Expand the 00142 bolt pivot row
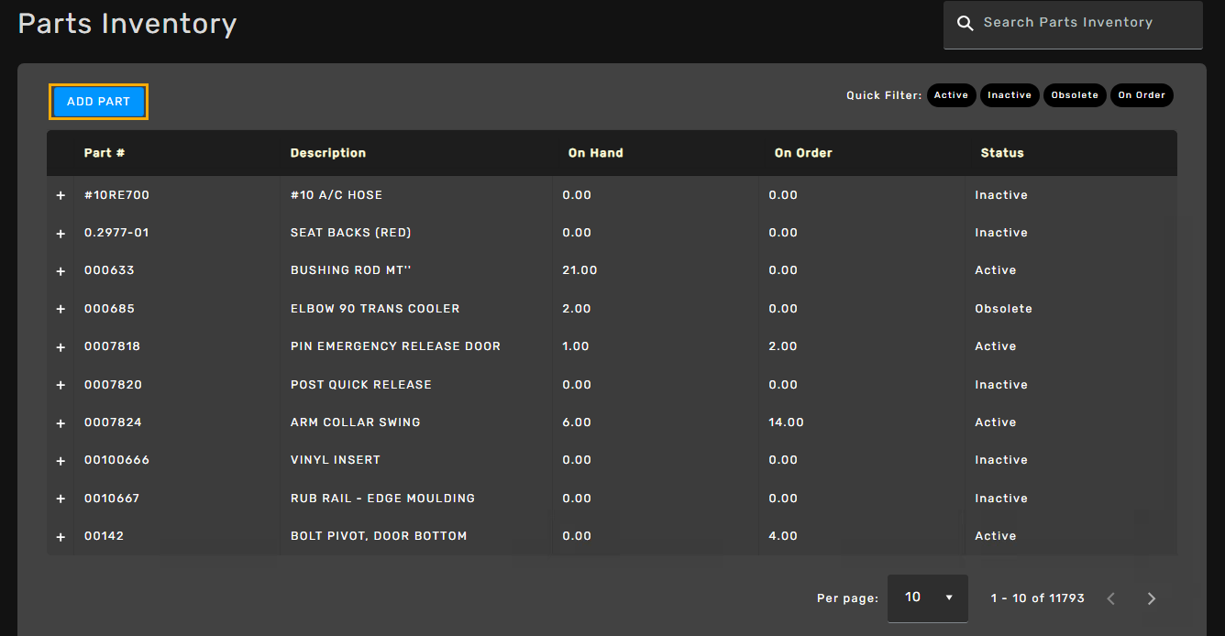Screen dimensions: 1225x636 (x=61, y=537)
